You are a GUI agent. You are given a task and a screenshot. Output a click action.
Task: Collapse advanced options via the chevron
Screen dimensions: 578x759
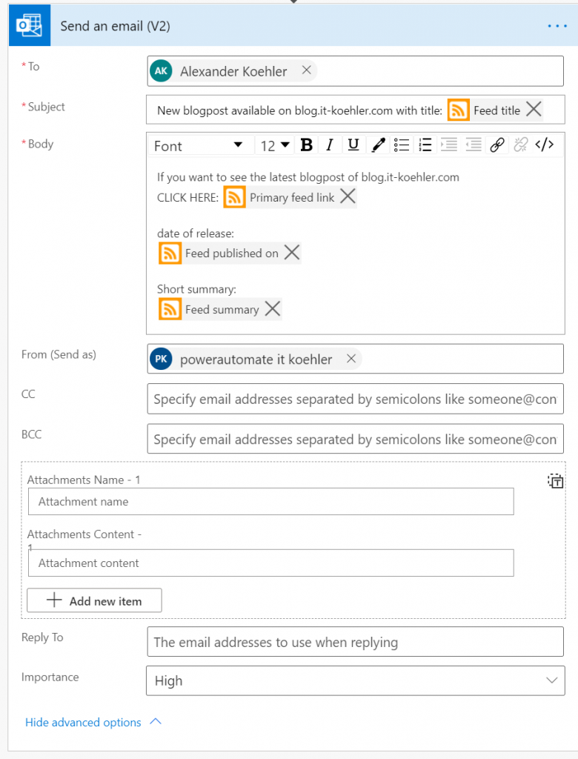coord(156,721)
